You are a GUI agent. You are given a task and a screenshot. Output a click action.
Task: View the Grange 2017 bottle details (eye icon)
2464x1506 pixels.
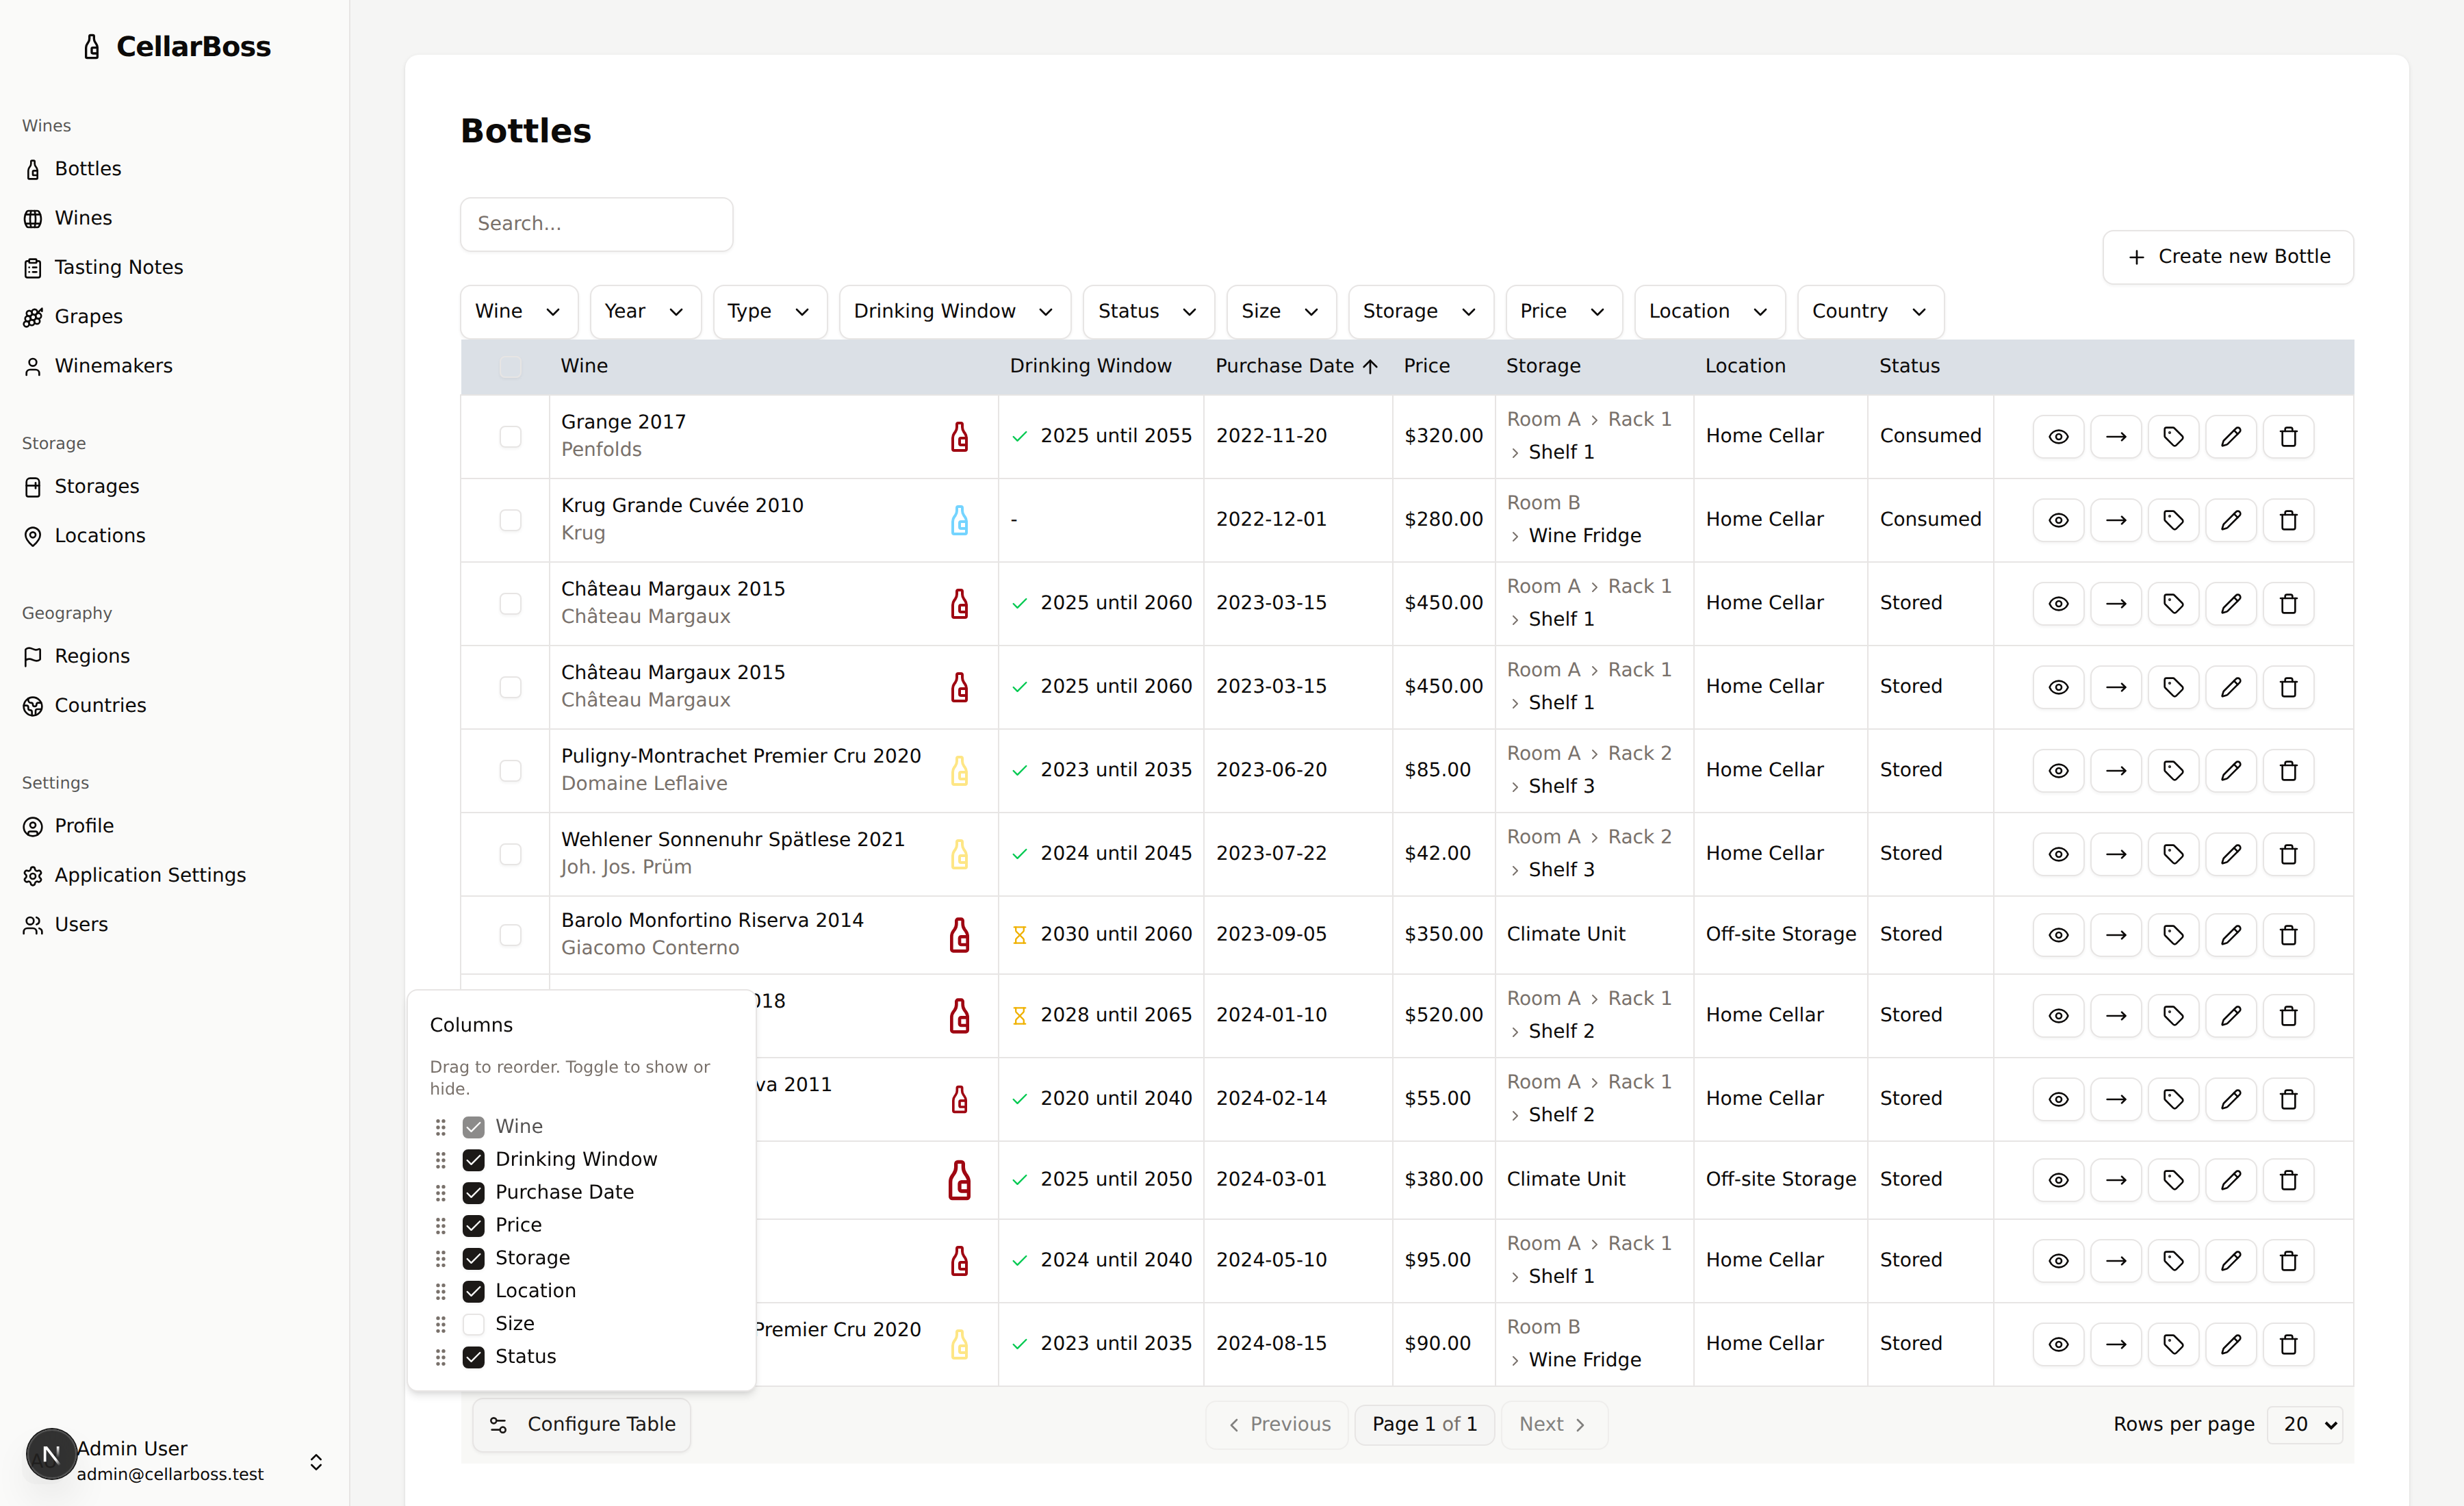pyautogui.click(x=2058, y=436)
